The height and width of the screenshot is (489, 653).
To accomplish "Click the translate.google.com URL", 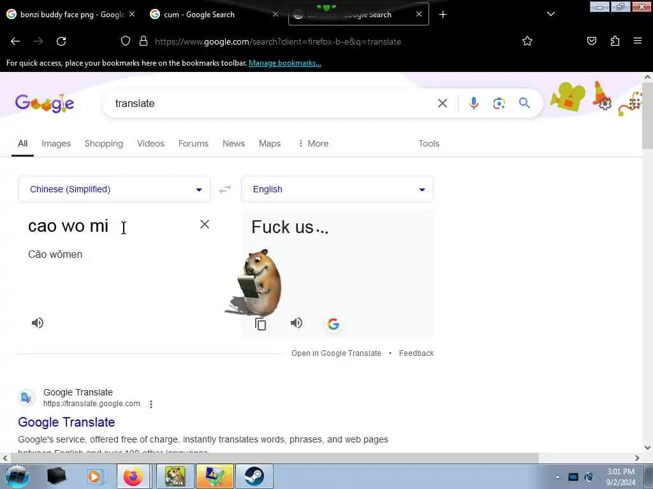I will (92, 404).
